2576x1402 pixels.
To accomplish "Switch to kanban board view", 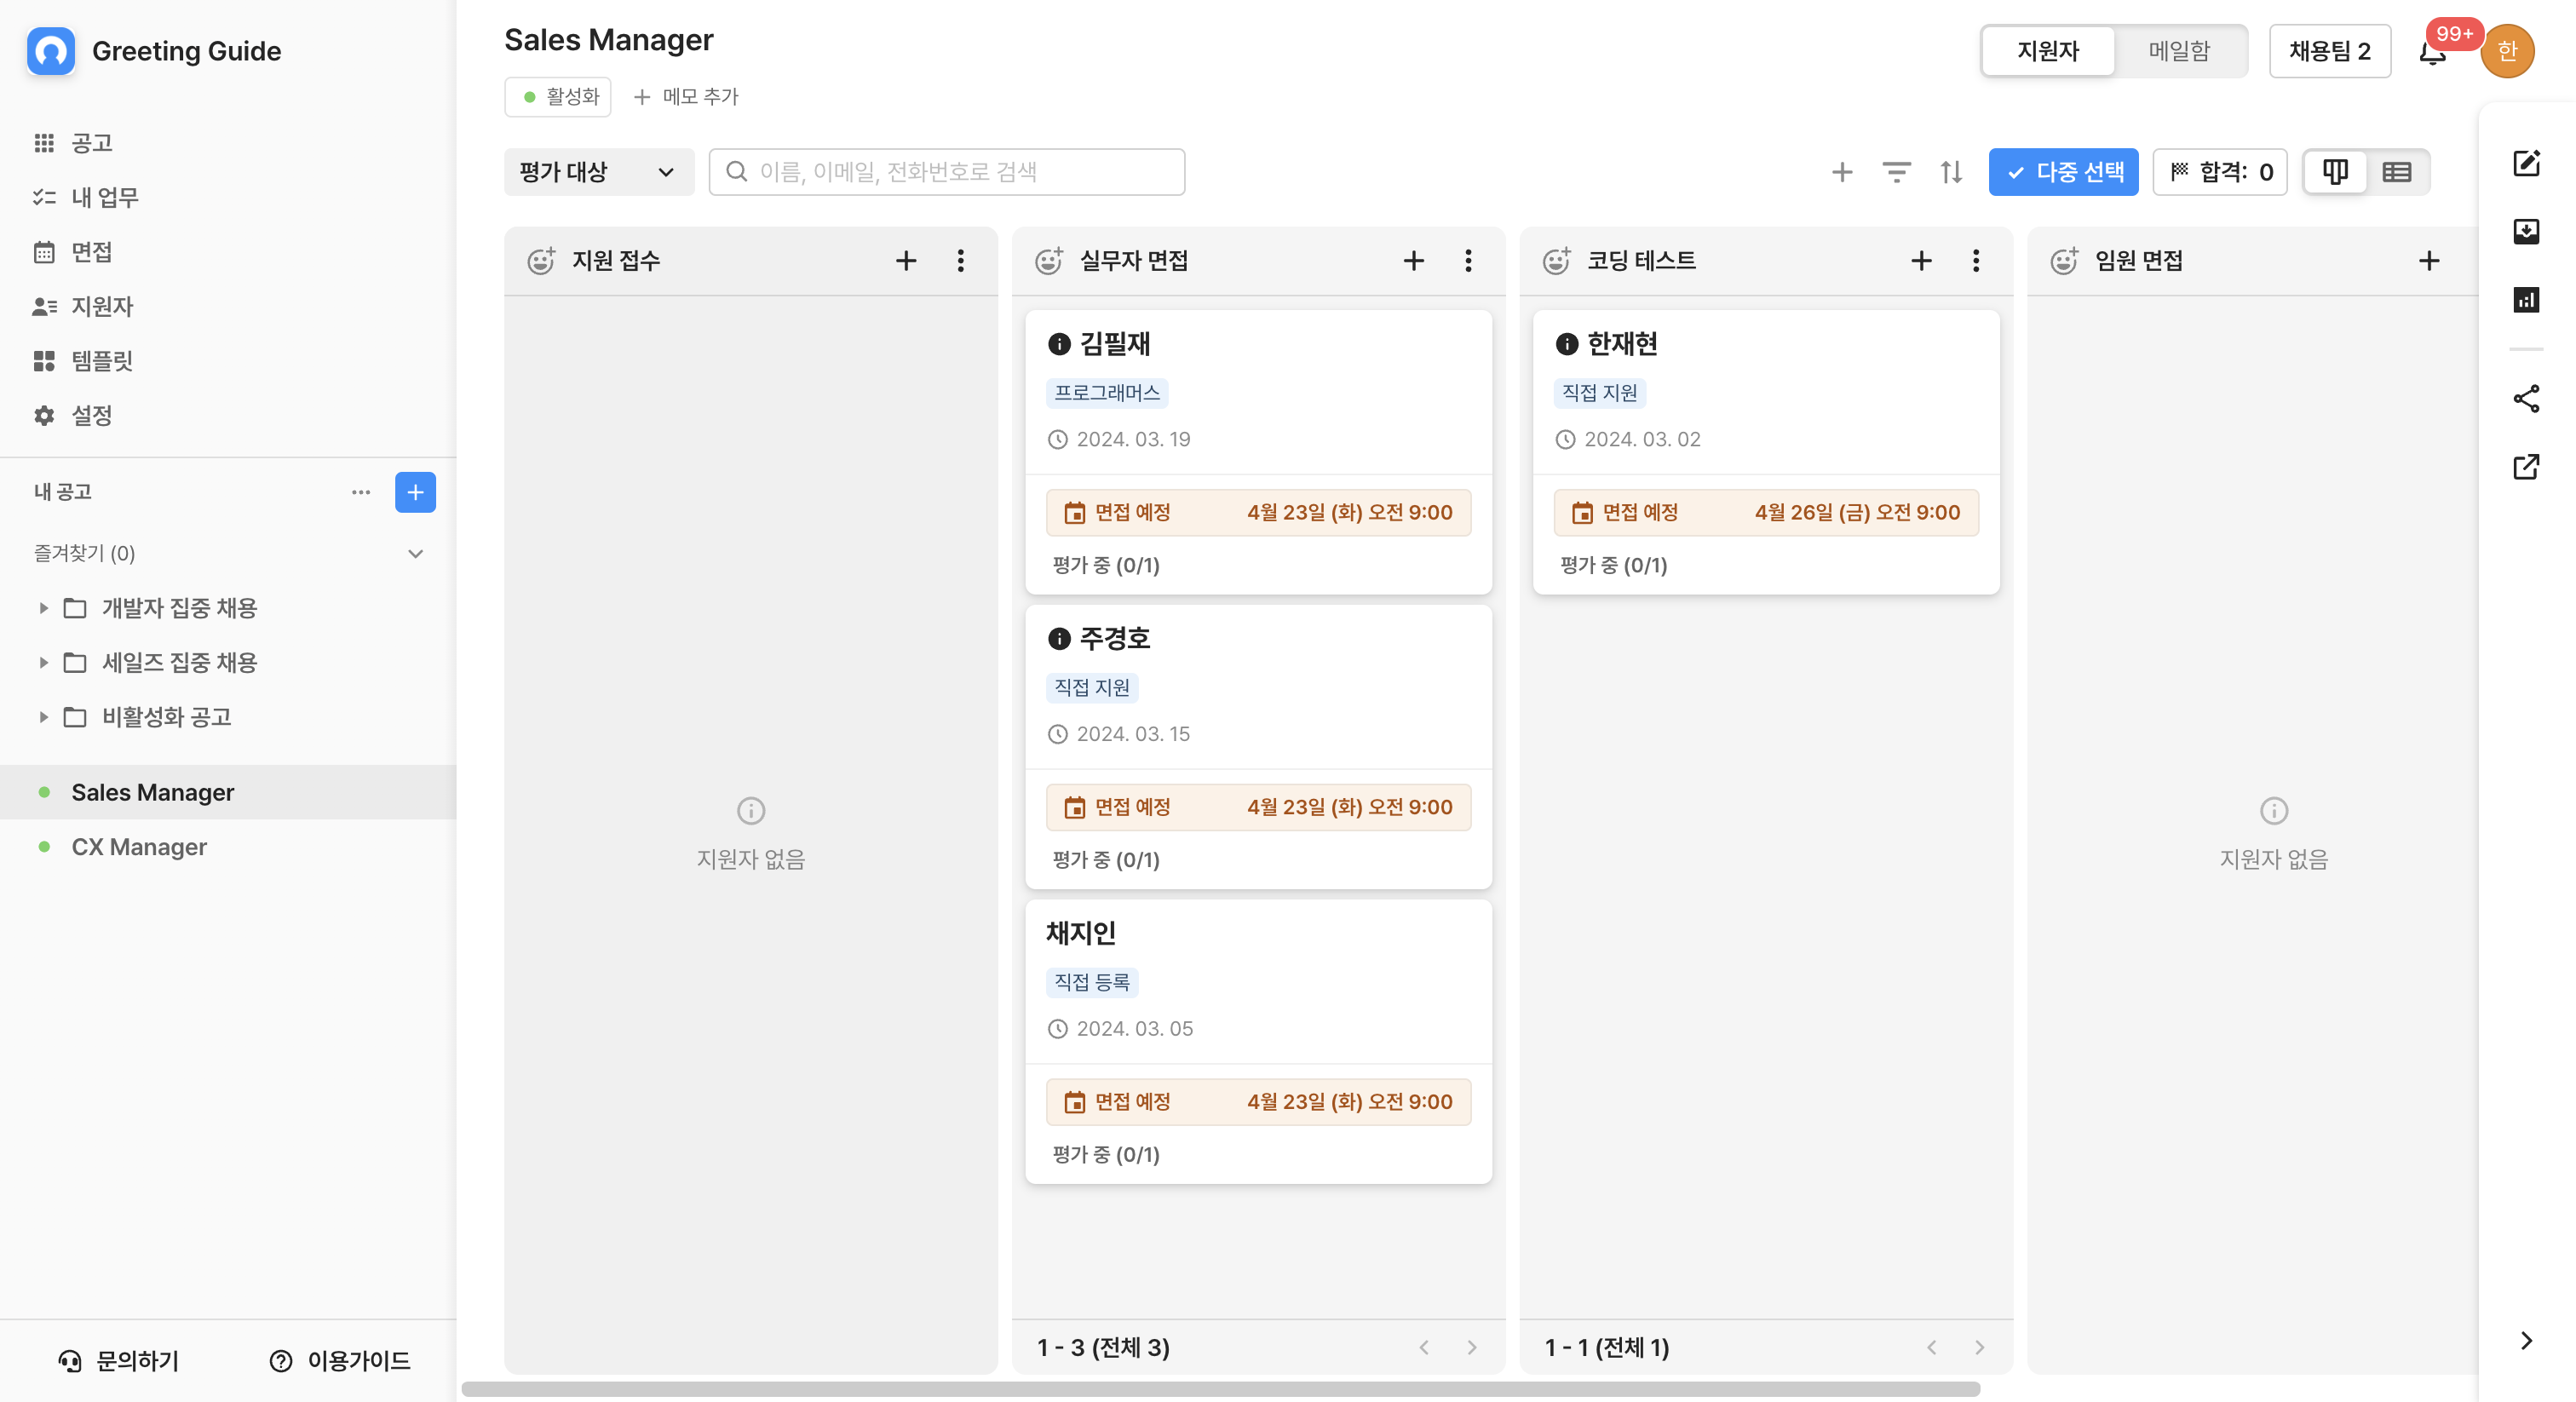I will (x=2335, y=172).
